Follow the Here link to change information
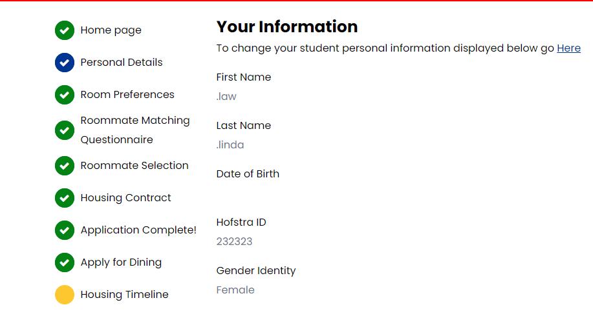This screenshot has width=593, height=316. click(568, 48)
